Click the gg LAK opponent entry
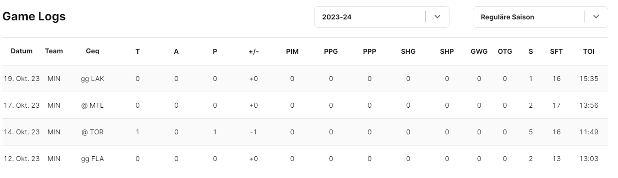This screenshot has height=178, width=618. point(92,79)
